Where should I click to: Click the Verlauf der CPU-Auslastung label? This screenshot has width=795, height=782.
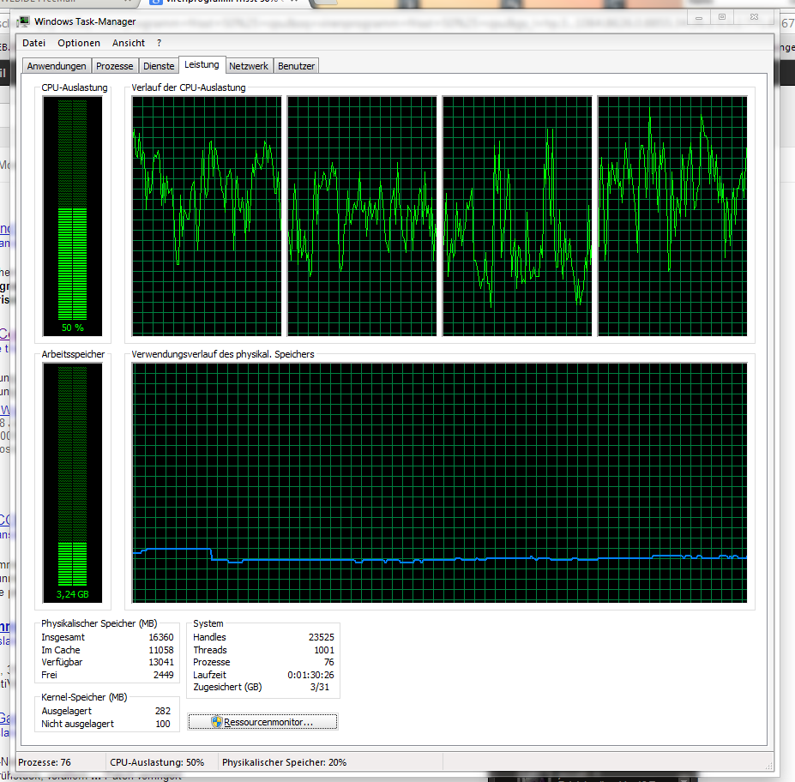(189, 87)
